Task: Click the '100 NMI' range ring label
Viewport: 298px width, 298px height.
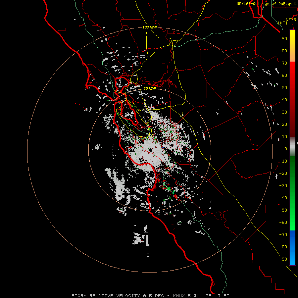Action: point(150,27)
